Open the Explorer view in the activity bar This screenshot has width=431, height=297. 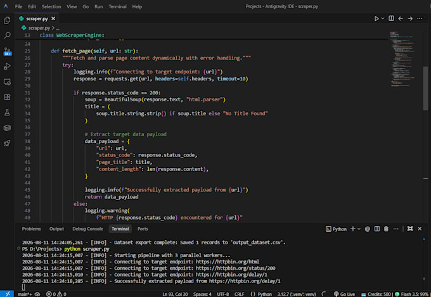click(x=7, y=20)
